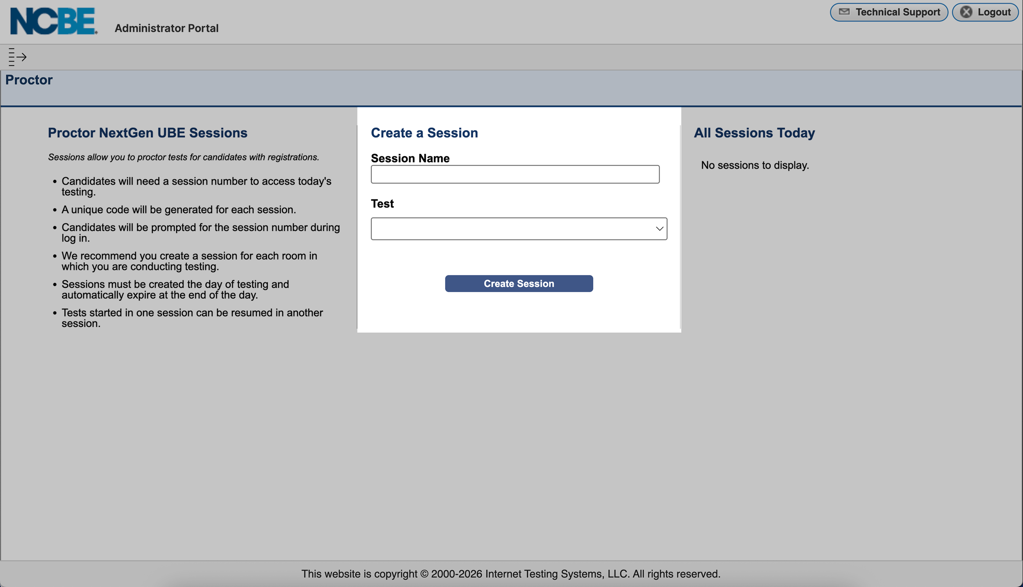Click the Test field label
This screenshot has height=587, width=1023.
pos(382,204)
